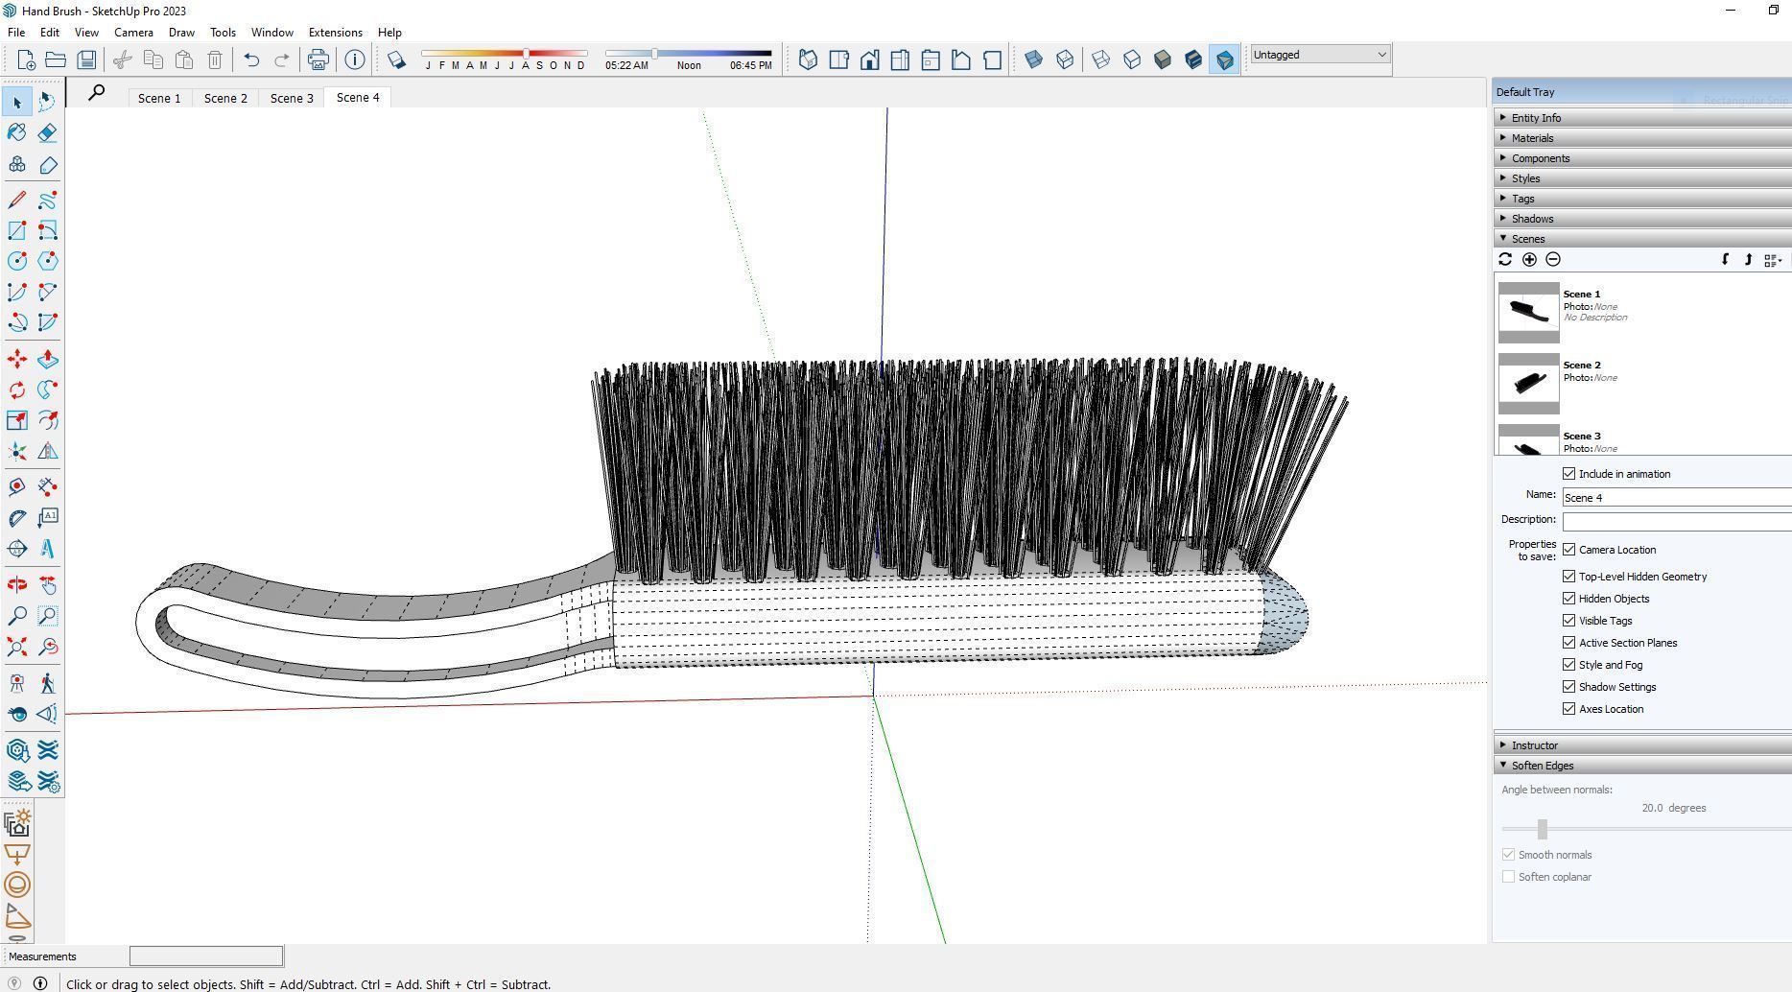Select the Rotate tool
1792x992 pixels.
point(17,390)
